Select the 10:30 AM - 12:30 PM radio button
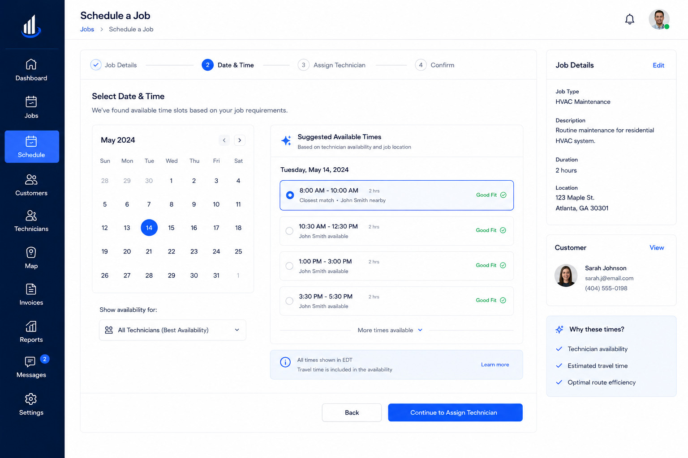688x458 pixels. pyautogui.click(x=289, y=231)
